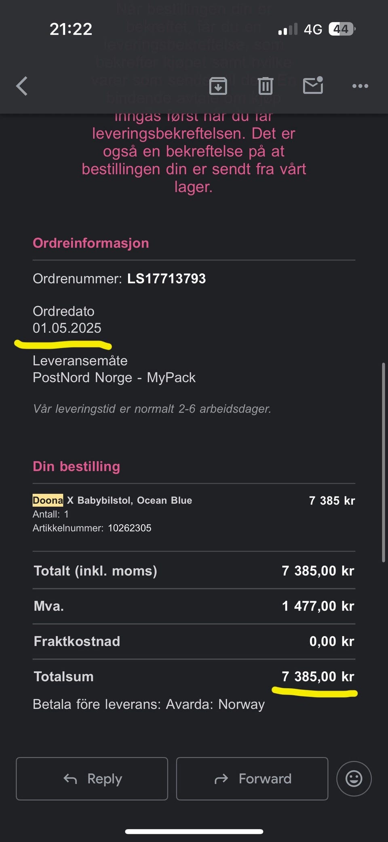Tap the battery indicator in status bar

coord(342,29)
